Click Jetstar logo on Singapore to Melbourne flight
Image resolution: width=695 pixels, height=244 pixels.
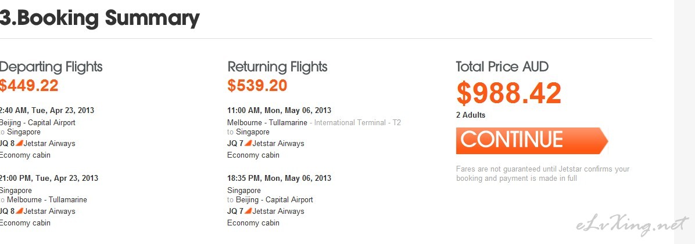point(19,211)
